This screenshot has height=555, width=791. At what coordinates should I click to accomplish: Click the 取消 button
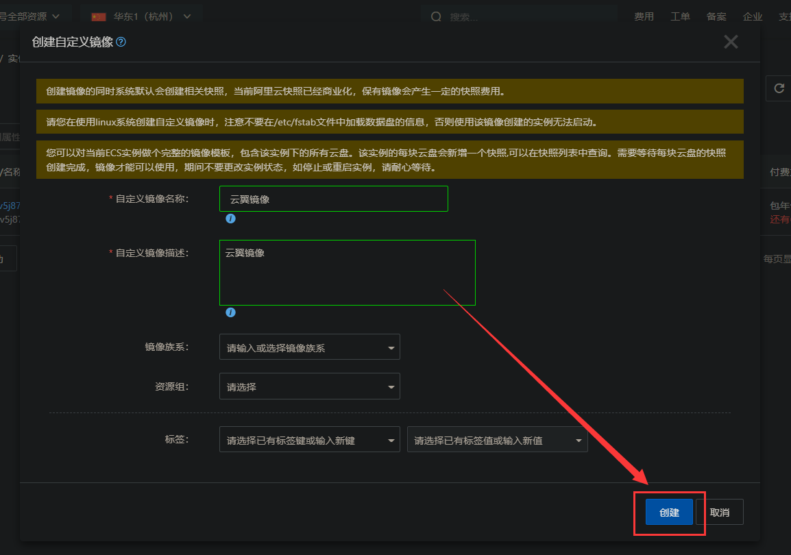[x=719, y=512]
